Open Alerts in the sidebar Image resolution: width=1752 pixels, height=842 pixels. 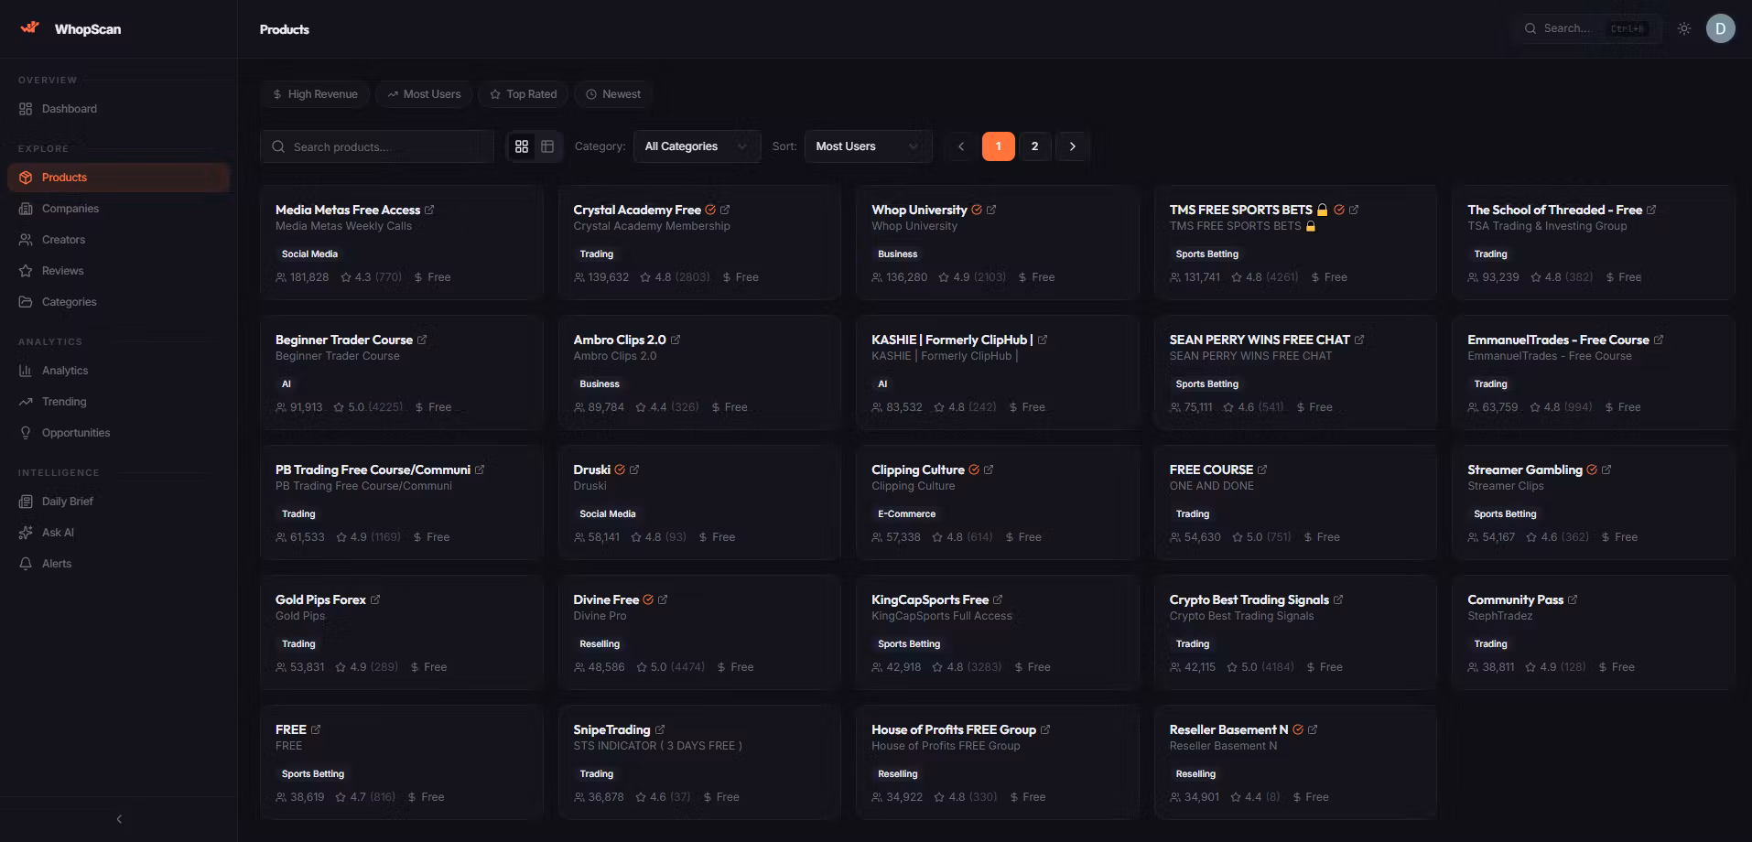click(118, 564)
